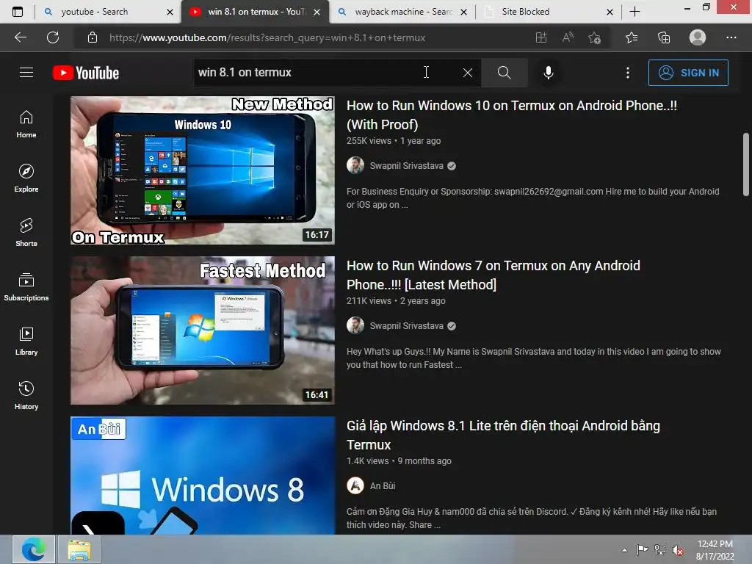
Task: Click the YouTube logo
Action: click(86, 73)
